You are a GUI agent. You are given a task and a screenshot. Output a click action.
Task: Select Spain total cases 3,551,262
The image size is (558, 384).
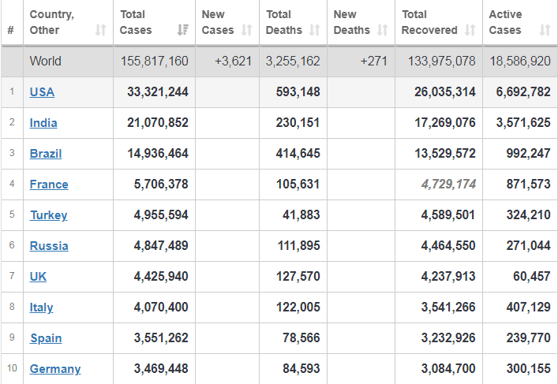pos(161,338)
